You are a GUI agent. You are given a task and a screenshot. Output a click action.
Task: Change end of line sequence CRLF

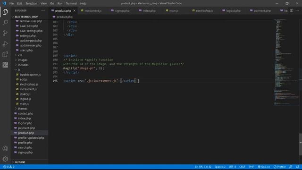(x=242, y=167)
